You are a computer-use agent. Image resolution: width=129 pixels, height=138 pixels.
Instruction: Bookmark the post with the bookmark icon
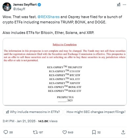click(94, 132)
